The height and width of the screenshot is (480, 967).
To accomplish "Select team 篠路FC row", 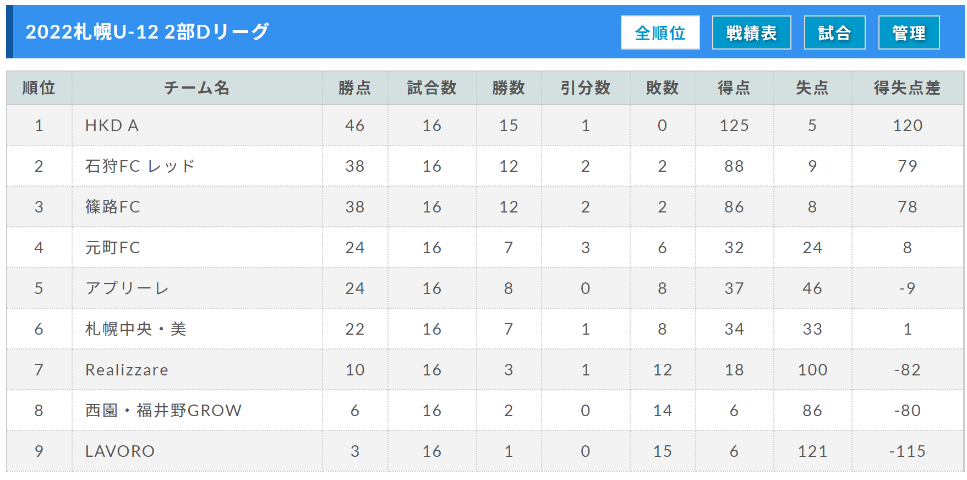I will [485, 206].
